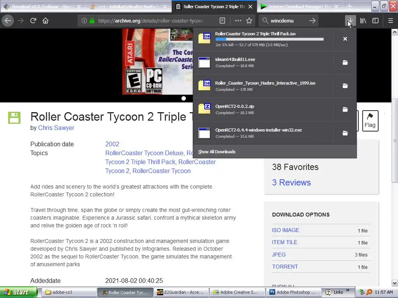
Task: Click the page scrollbar down arrow
Action: coord(395,283)
